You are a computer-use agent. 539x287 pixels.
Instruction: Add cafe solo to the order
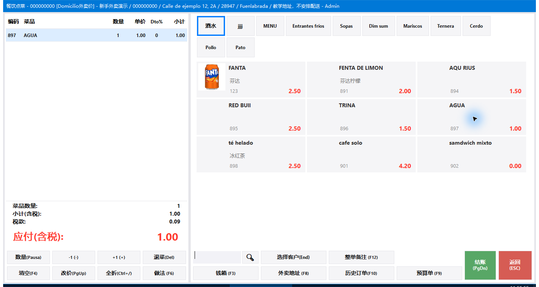tap(361, 154)
